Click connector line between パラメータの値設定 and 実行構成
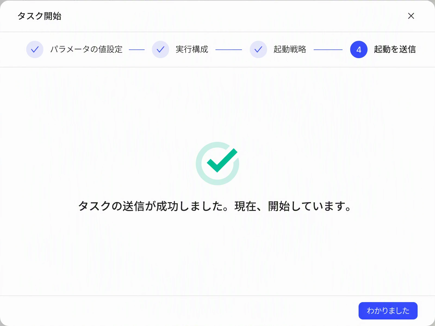435x326 pixels. coord(137,50)
